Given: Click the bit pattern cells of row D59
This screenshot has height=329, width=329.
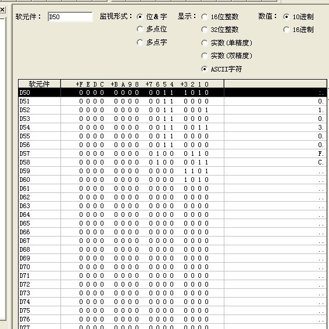Looking at the screenshot, I should tap(144, 171).
